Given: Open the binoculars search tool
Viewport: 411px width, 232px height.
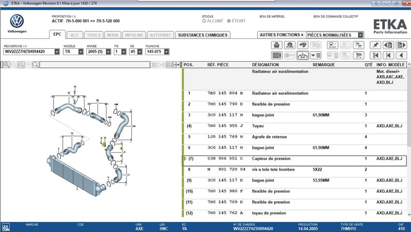Looking at the screenshot, I should point(303,45).
